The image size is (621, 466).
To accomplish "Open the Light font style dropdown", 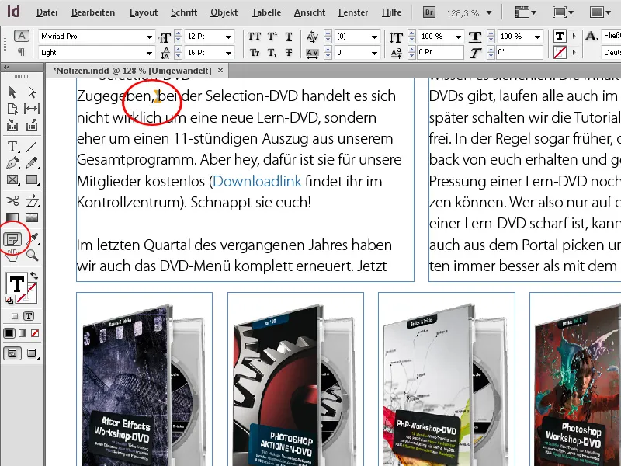I will 149,53.
